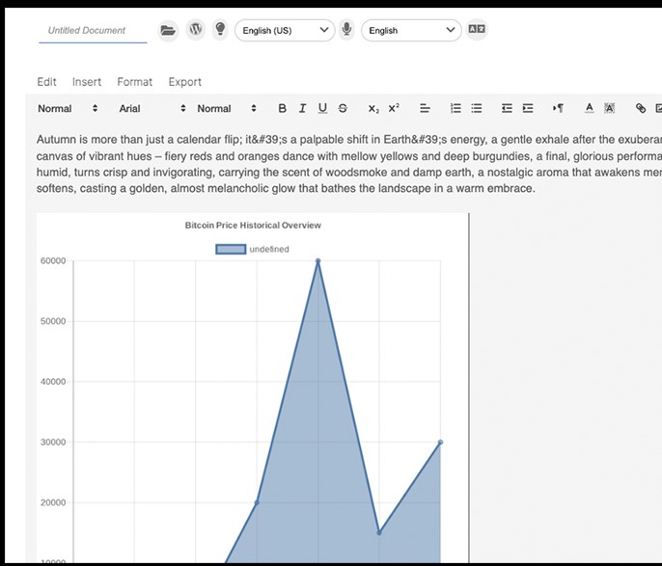This screenshot has height=566, width=662.
Task: Click the Untitled Document title field
Action: pyautogui.click(x=93, y=30)
